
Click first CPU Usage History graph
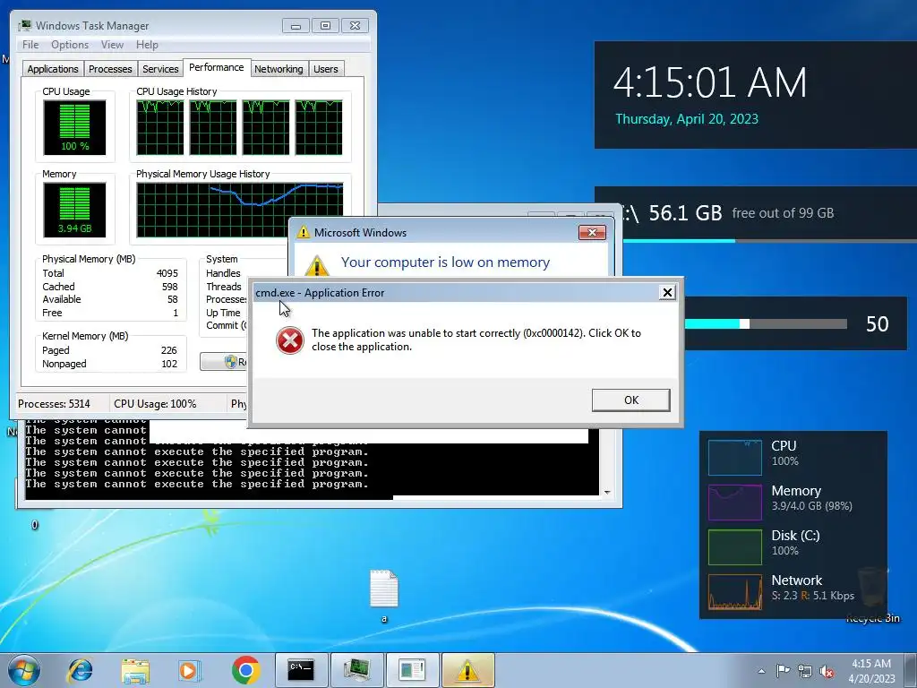coord(159,127)
